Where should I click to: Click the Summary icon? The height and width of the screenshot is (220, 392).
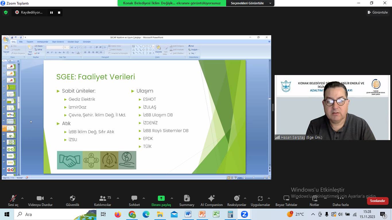pos(187,201)
